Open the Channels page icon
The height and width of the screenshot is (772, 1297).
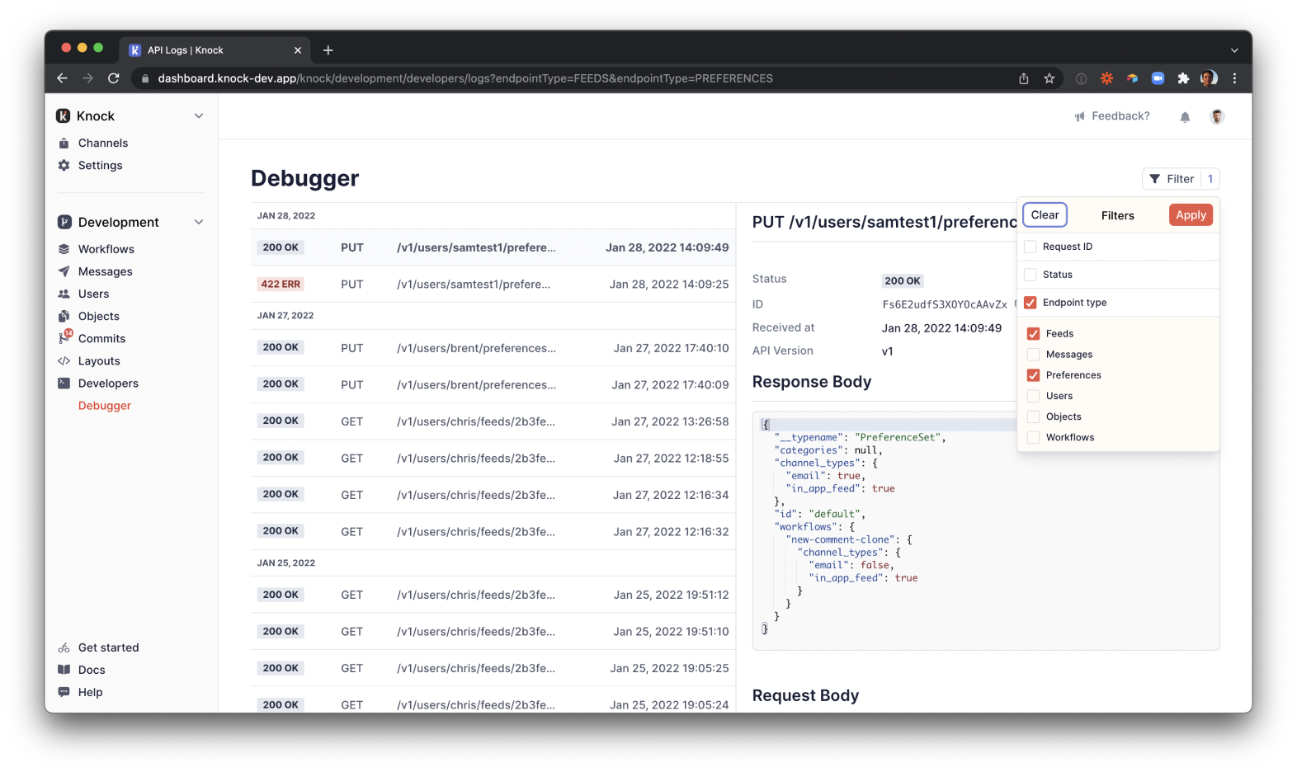64,144
